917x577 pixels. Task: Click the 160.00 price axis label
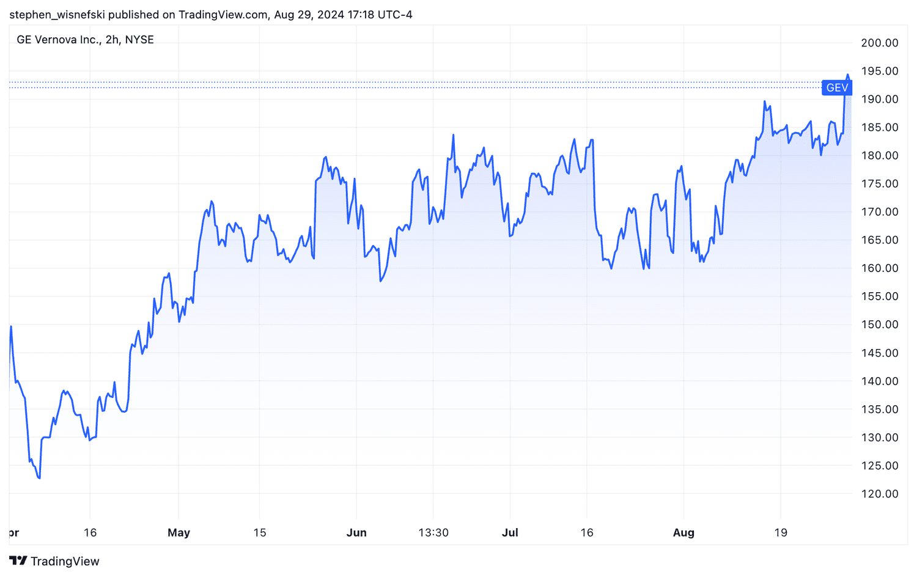(x=880, y=268)
